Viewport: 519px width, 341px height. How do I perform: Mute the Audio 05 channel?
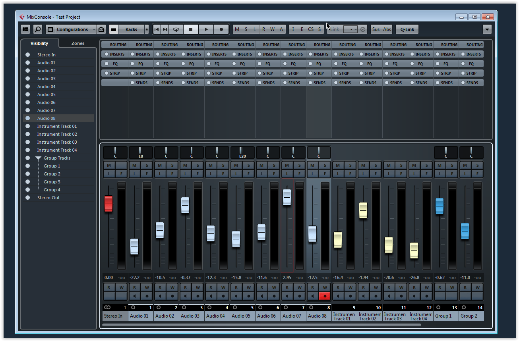point(236,166)
